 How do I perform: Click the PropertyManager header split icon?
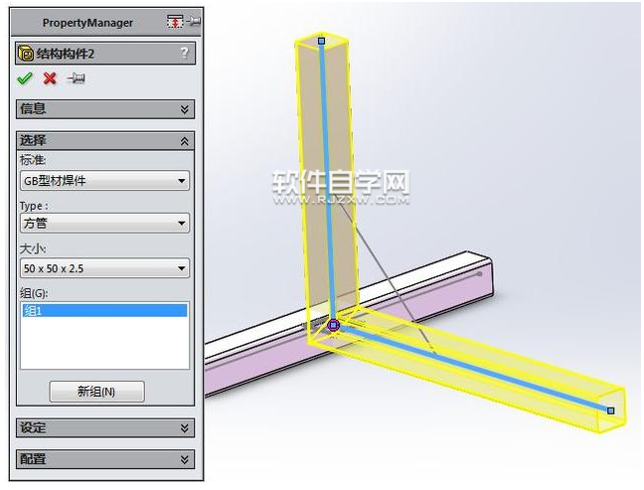175,21
